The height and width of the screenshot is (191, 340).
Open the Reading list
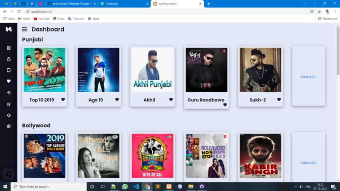[327, 19]
